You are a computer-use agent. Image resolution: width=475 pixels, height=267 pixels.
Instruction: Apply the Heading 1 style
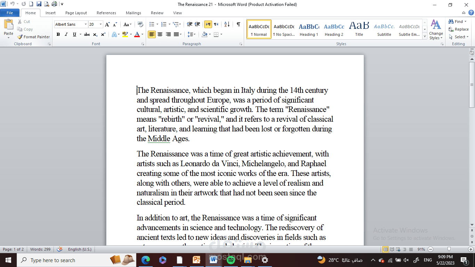tap(309, 29)
